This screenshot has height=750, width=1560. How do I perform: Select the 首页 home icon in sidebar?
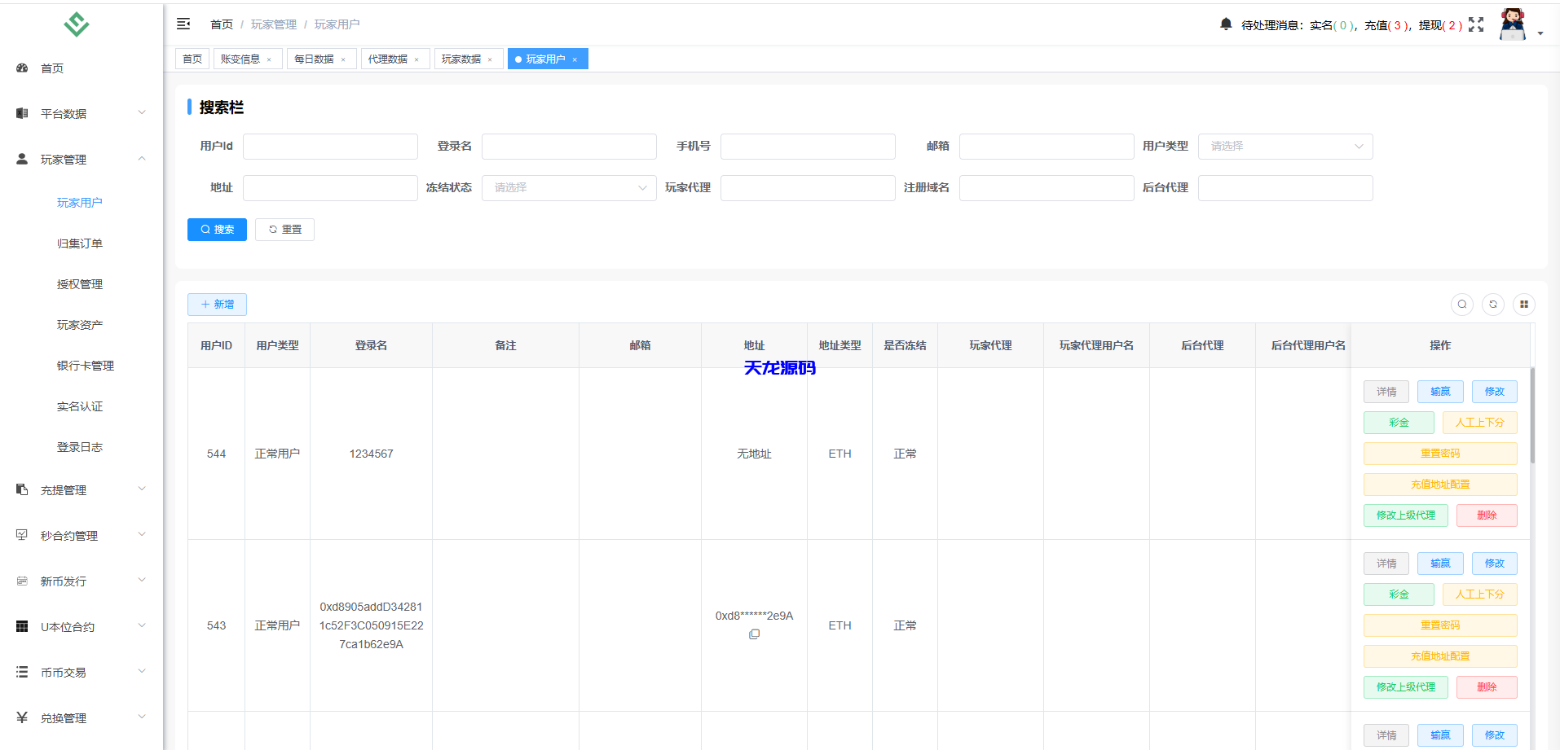21,68
